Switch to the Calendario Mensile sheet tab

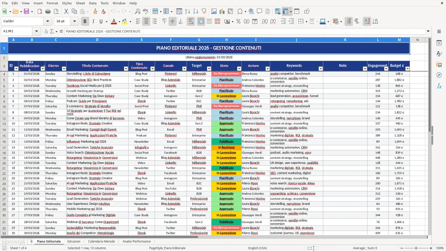pyautogui.click(x=101, y=241)
